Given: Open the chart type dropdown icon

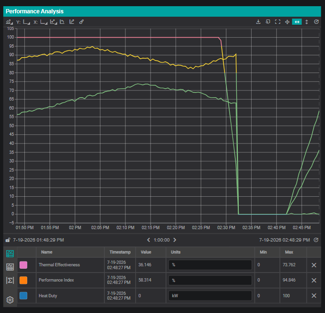Looking at the screenshot, I should point(9,22).
